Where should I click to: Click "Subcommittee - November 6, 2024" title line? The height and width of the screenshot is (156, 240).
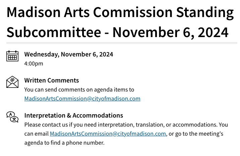point(117,32)
